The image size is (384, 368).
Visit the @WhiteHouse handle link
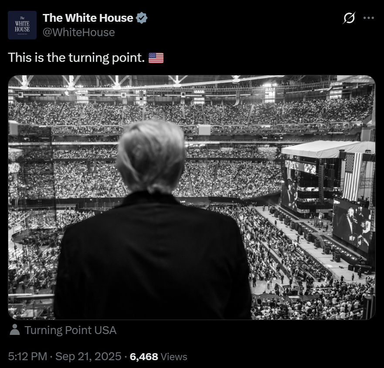78,32
